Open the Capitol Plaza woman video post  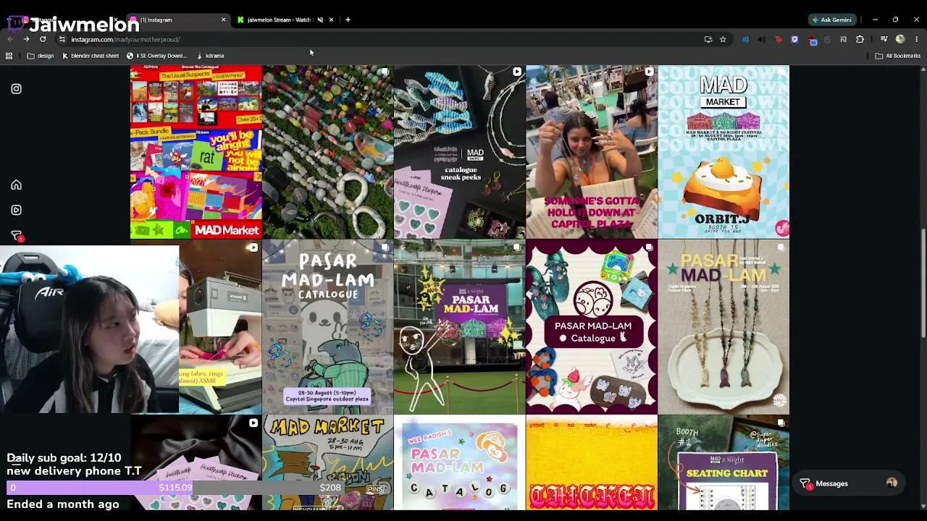pos(592,152)
